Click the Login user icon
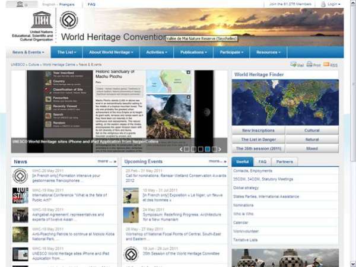 pyautogui.click(x=323, y=4)
